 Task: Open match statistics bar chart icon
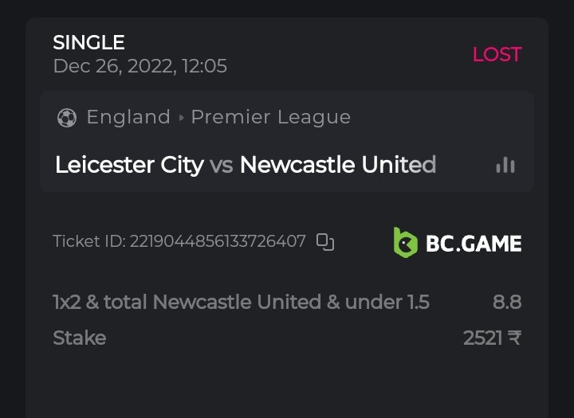pyautogui.click(x=505, y=165)
